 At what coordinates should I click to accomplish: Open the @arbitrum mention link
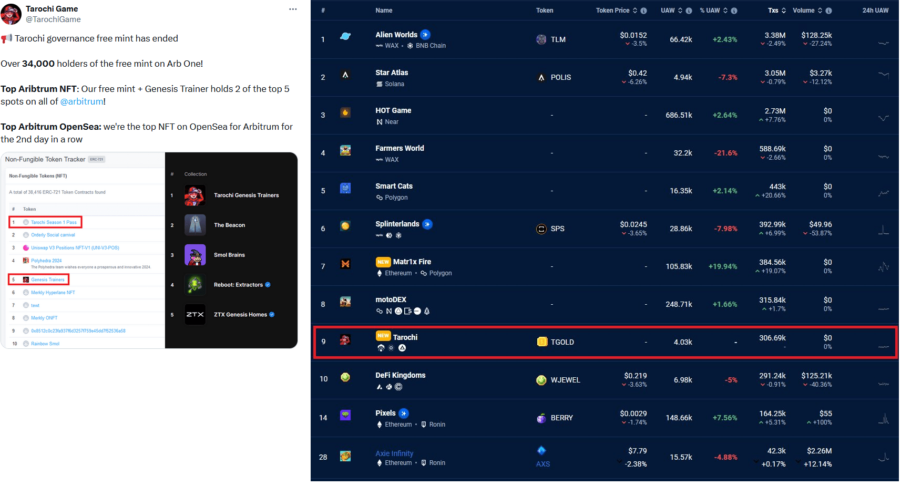coord(82,101)
